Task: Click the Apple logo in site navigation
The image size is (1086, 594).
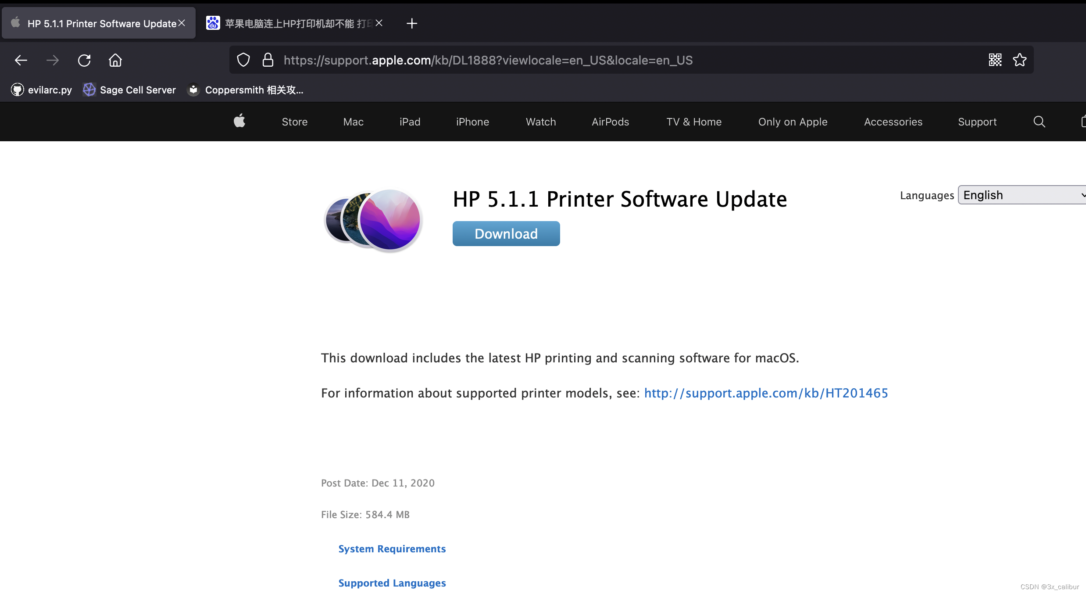Action: click(239, 121)
